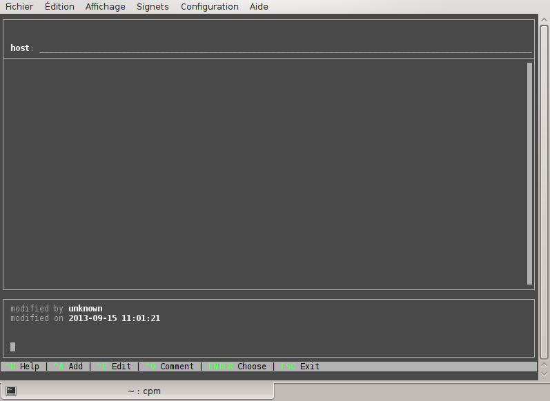
Task: Click the terminal icon on the cpm tab
Action: [x=11, y=391]
